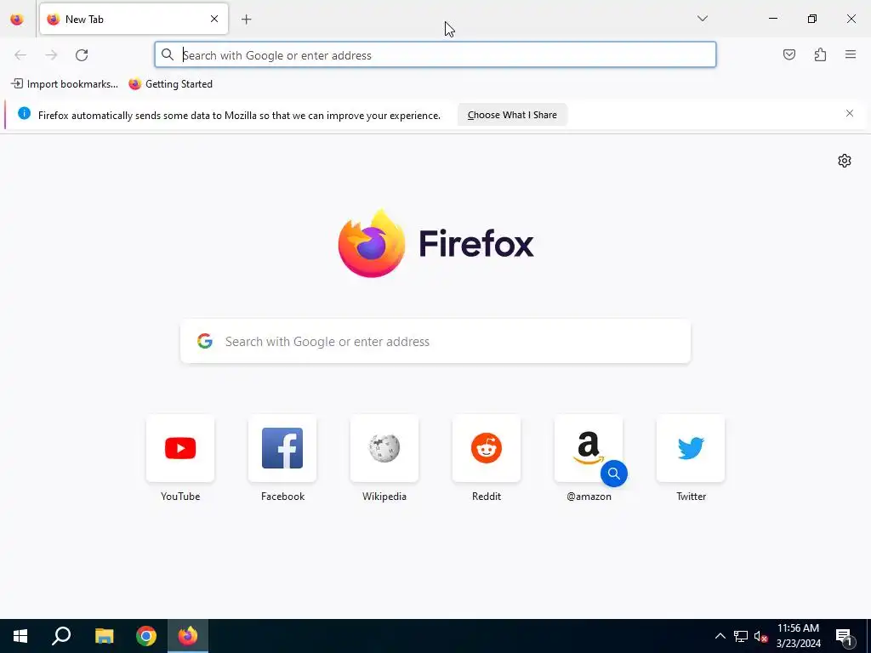
Task: Focus the Google search box on page
Action: pyautogui.click(x=435, y=341)
